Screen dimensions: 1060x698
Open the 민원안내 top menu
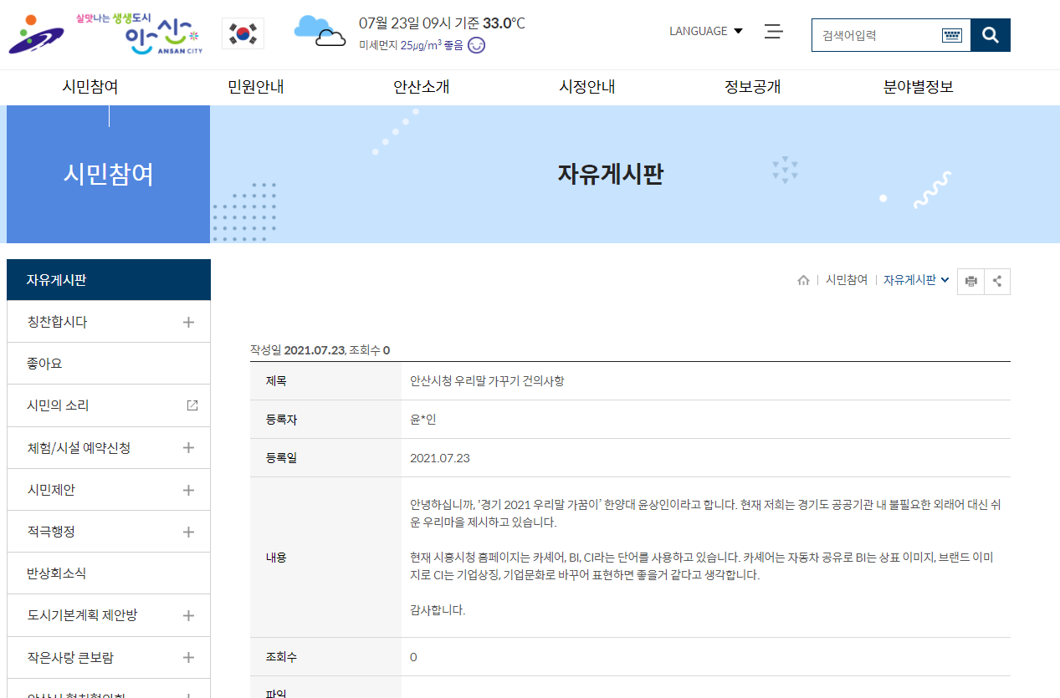tap(256, 87)
